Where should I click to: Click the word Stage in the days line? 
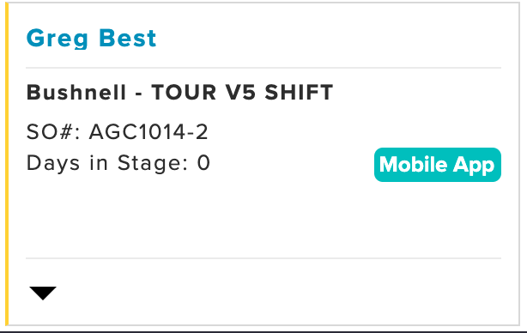152,164
